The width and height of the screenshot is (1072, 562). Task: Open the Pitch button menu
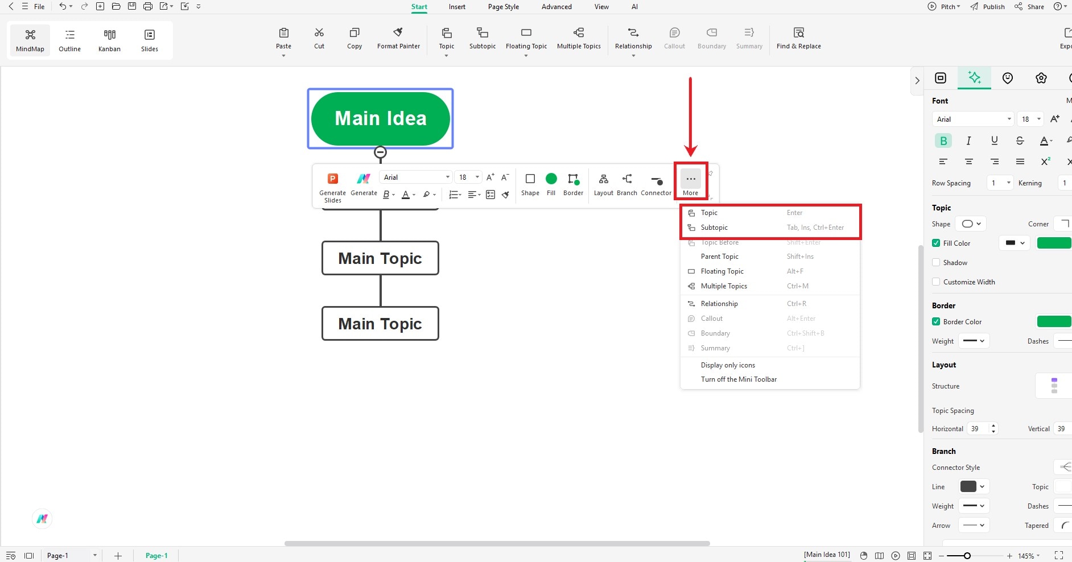coord(944,7)
